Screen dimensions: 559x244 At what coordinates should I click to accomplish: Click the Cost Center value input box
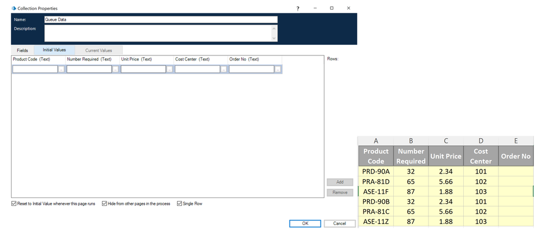pos(198,69)
